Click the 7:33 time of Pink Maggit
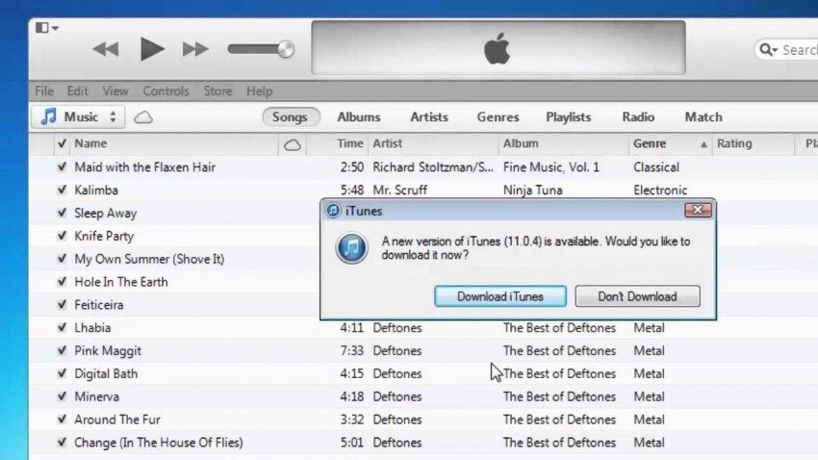The image size is (818, 460). pyautogui.click(x=351, y=350)
